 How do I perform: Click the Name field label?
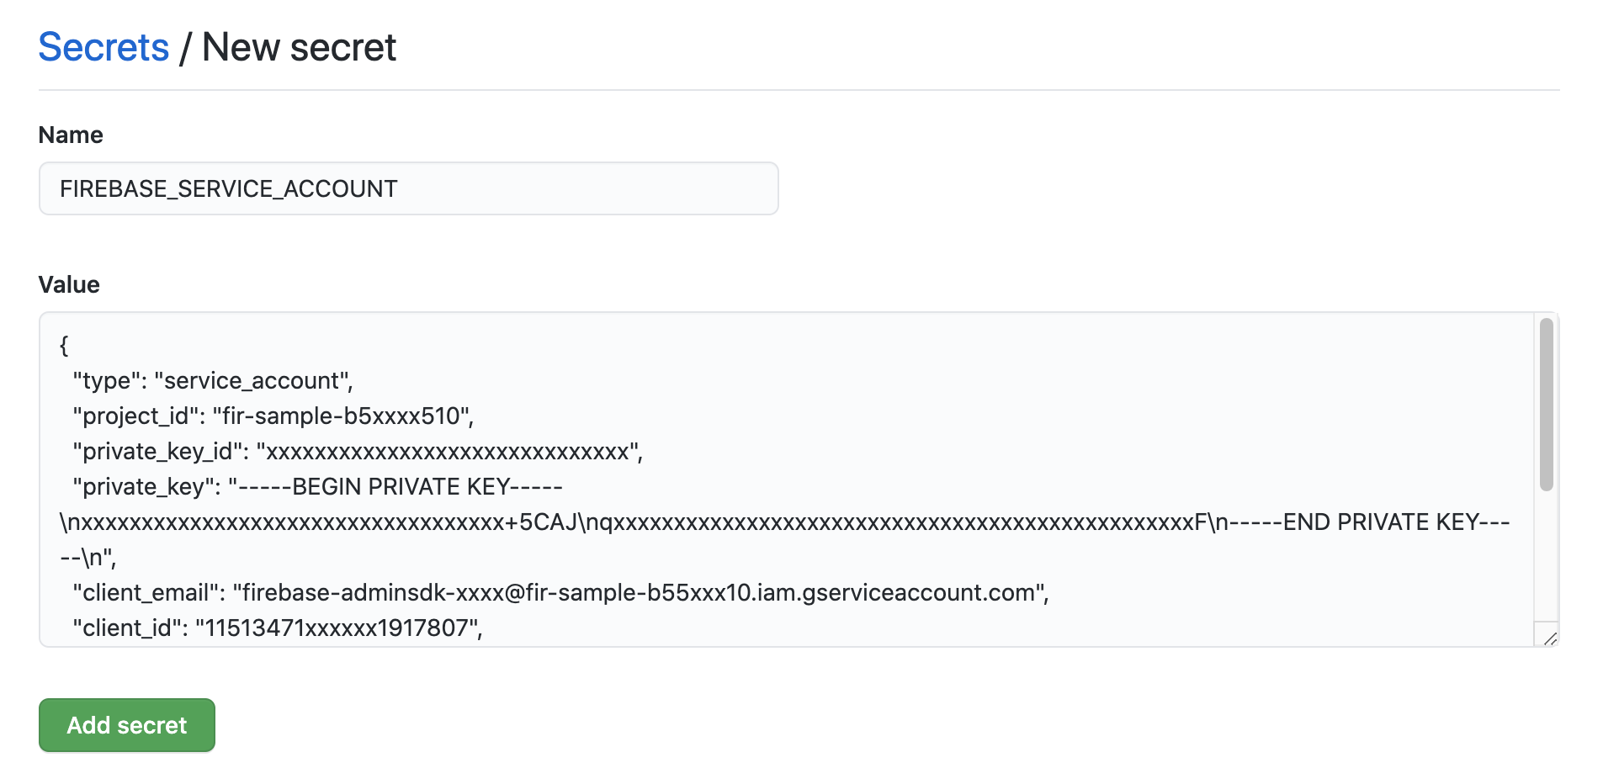71,135
